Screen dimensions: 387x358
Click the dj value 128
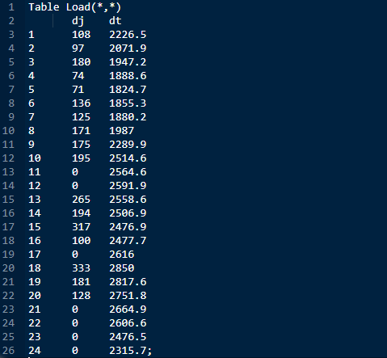(81, 296)
